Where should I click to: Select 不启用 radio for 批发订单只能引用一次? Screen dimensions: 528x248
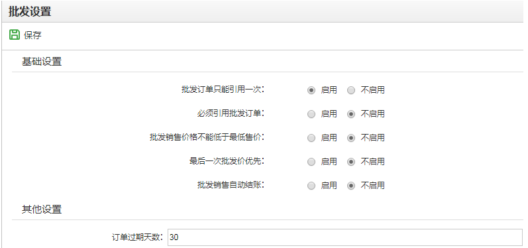click(351, 90)
